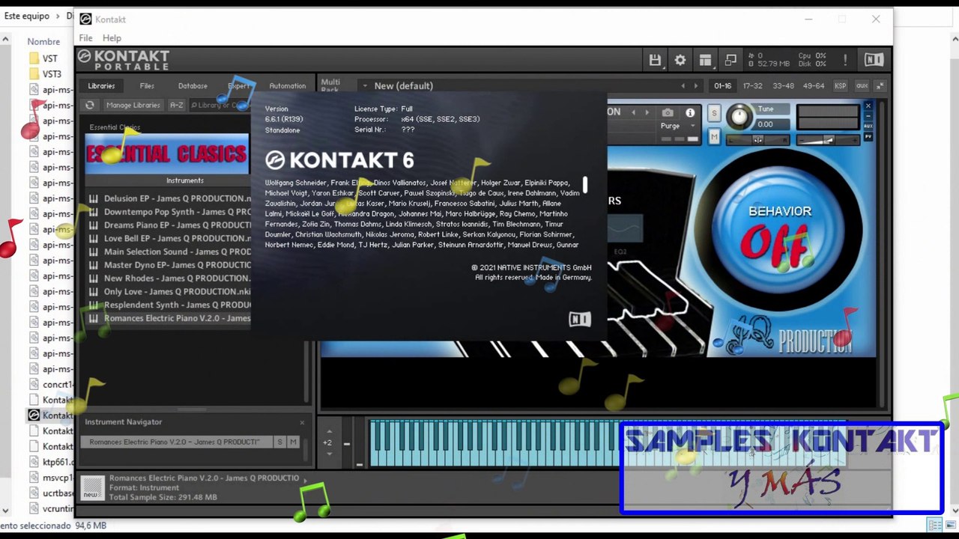Close the Instrument Navigator panel
Screen dimensions: 959x539
tap(302, 422)
